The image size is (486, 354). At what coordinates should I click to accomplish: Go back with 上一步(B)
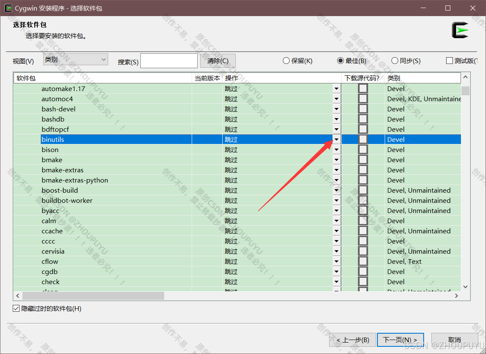point(353,340)
